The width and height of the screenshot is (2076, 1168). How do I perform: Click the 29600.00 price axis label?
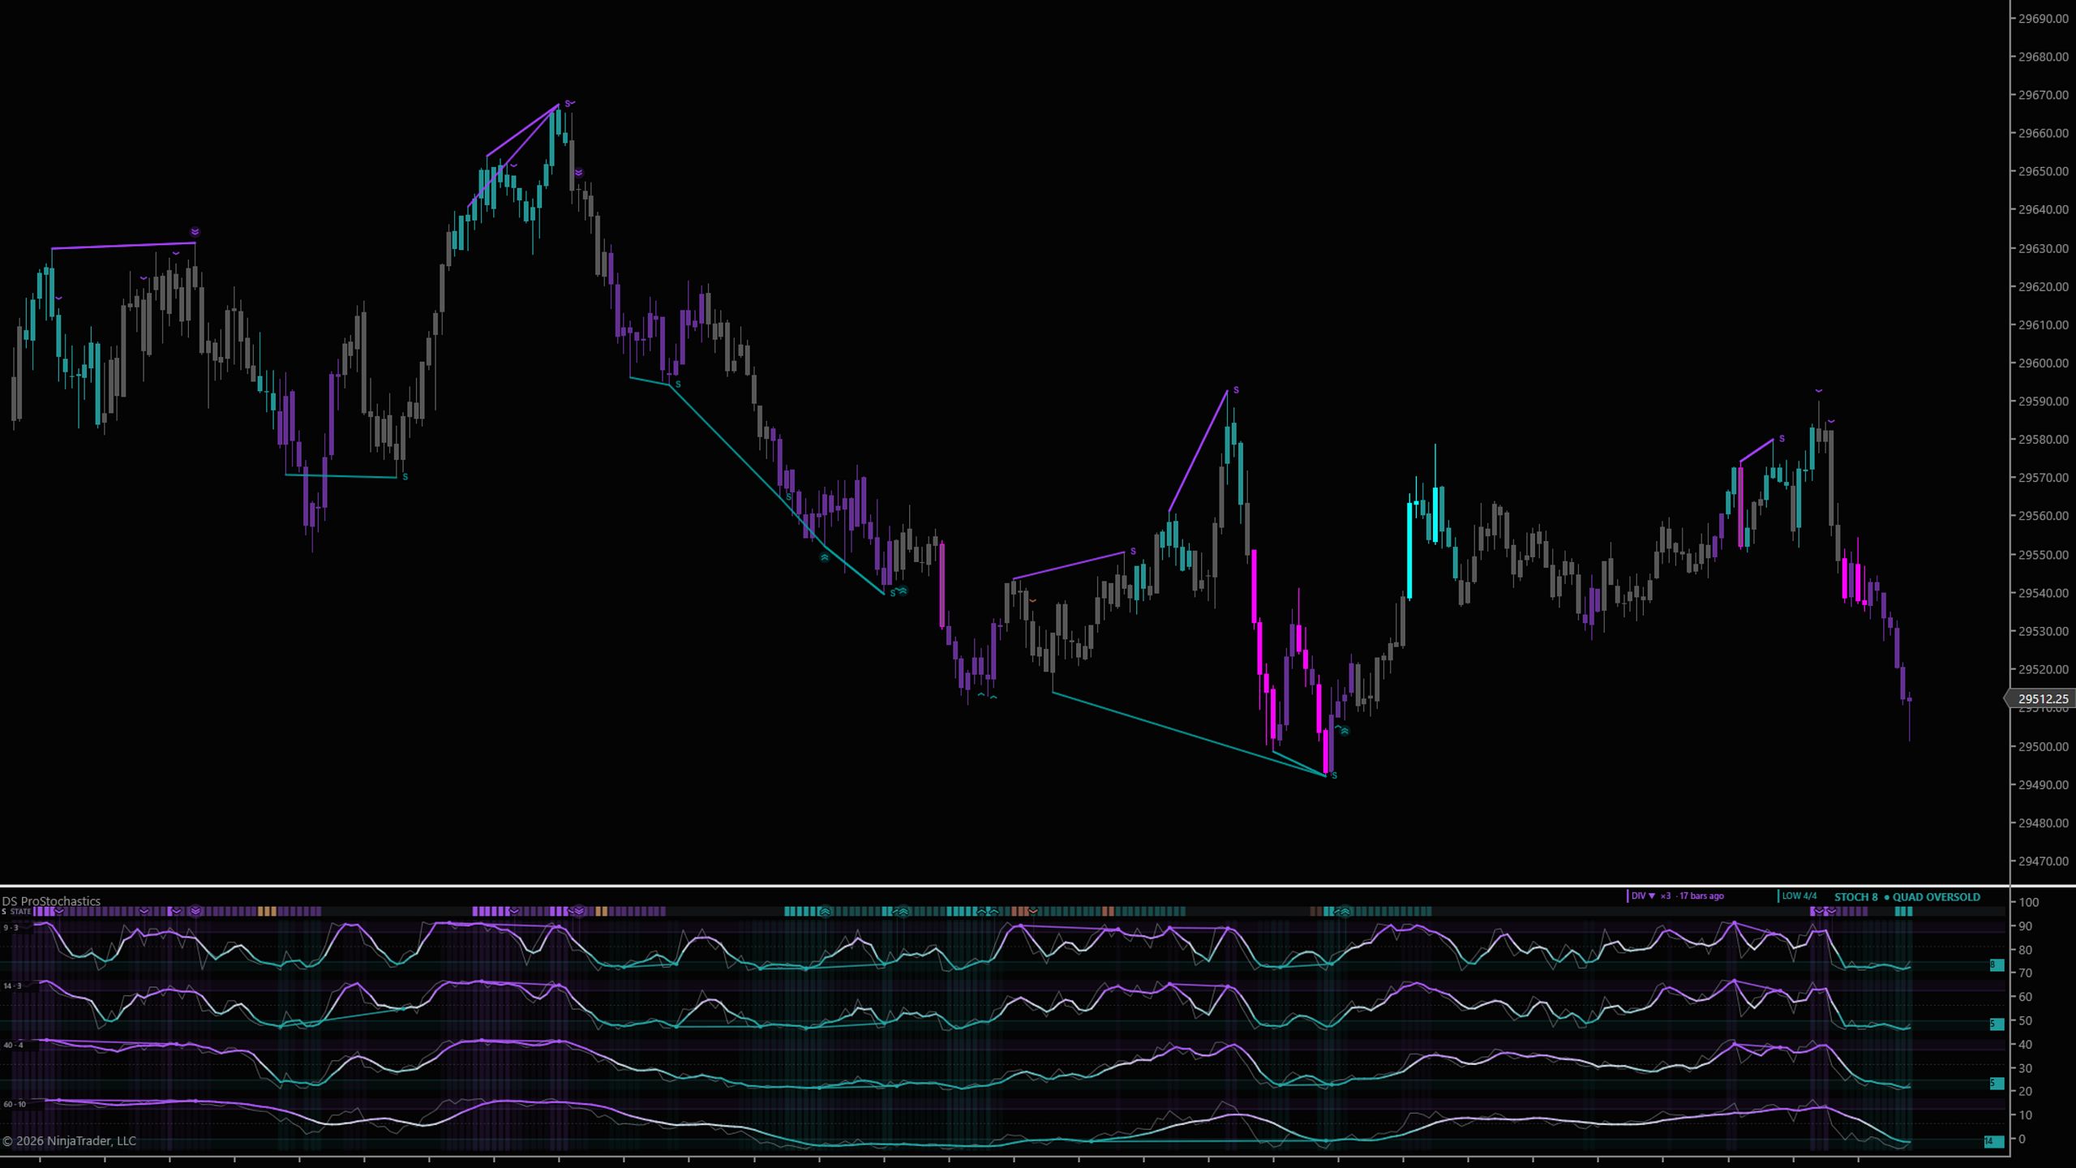(x=2043, y=363)
